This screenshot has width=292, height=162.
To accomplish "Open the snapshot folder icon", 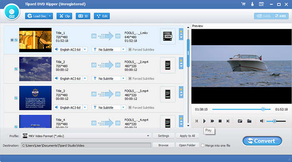I will 249,121.
